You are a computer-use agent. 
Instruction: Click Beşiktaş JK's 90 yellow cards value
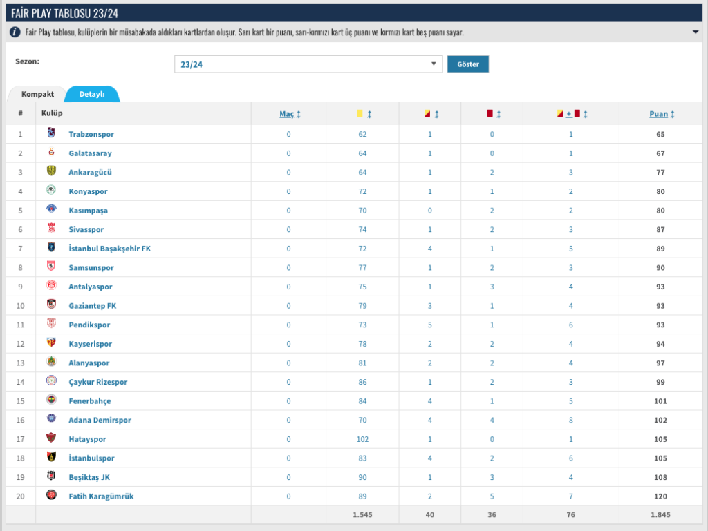pos(362,477)
